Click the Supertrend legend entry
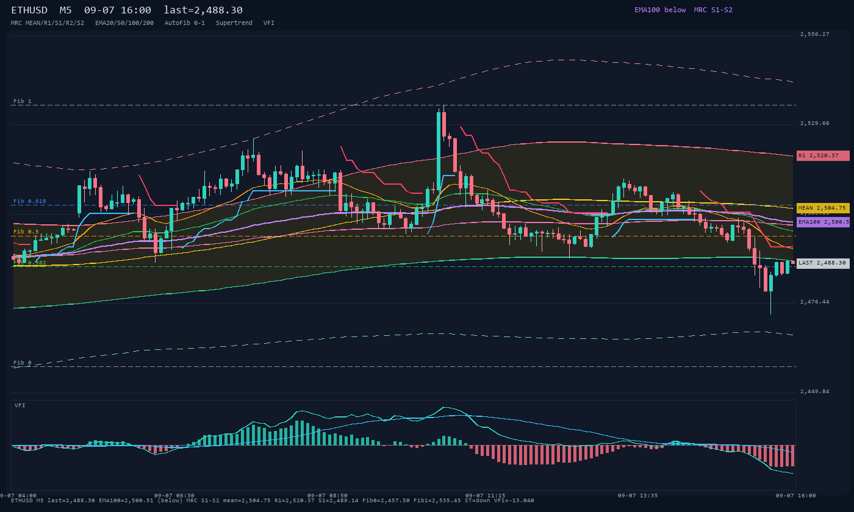The width and height of the screenshot is (854, 512). coord(234,23)
